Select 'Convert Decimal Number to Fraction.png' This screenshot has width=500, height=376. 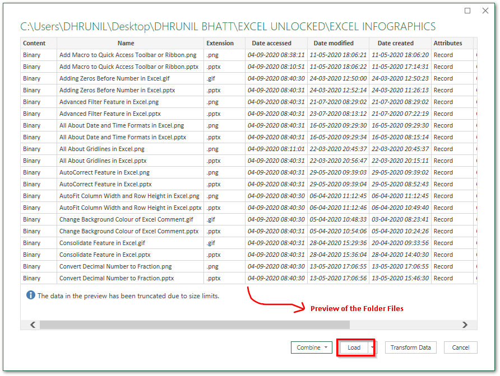coord(115,266)
